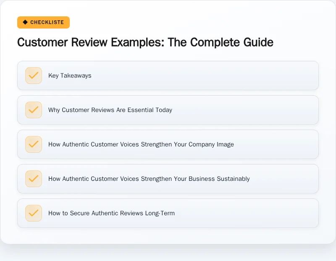
Task: Click the How to Secure Authentic Reviews Long-Term text
Action: click(111, 213)
